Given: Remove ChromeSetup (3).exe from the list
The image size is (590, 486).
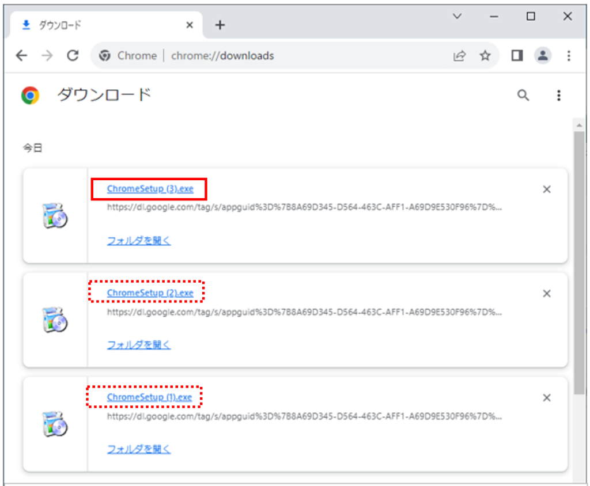Looking at the screenshot, I should click(547, 189).
